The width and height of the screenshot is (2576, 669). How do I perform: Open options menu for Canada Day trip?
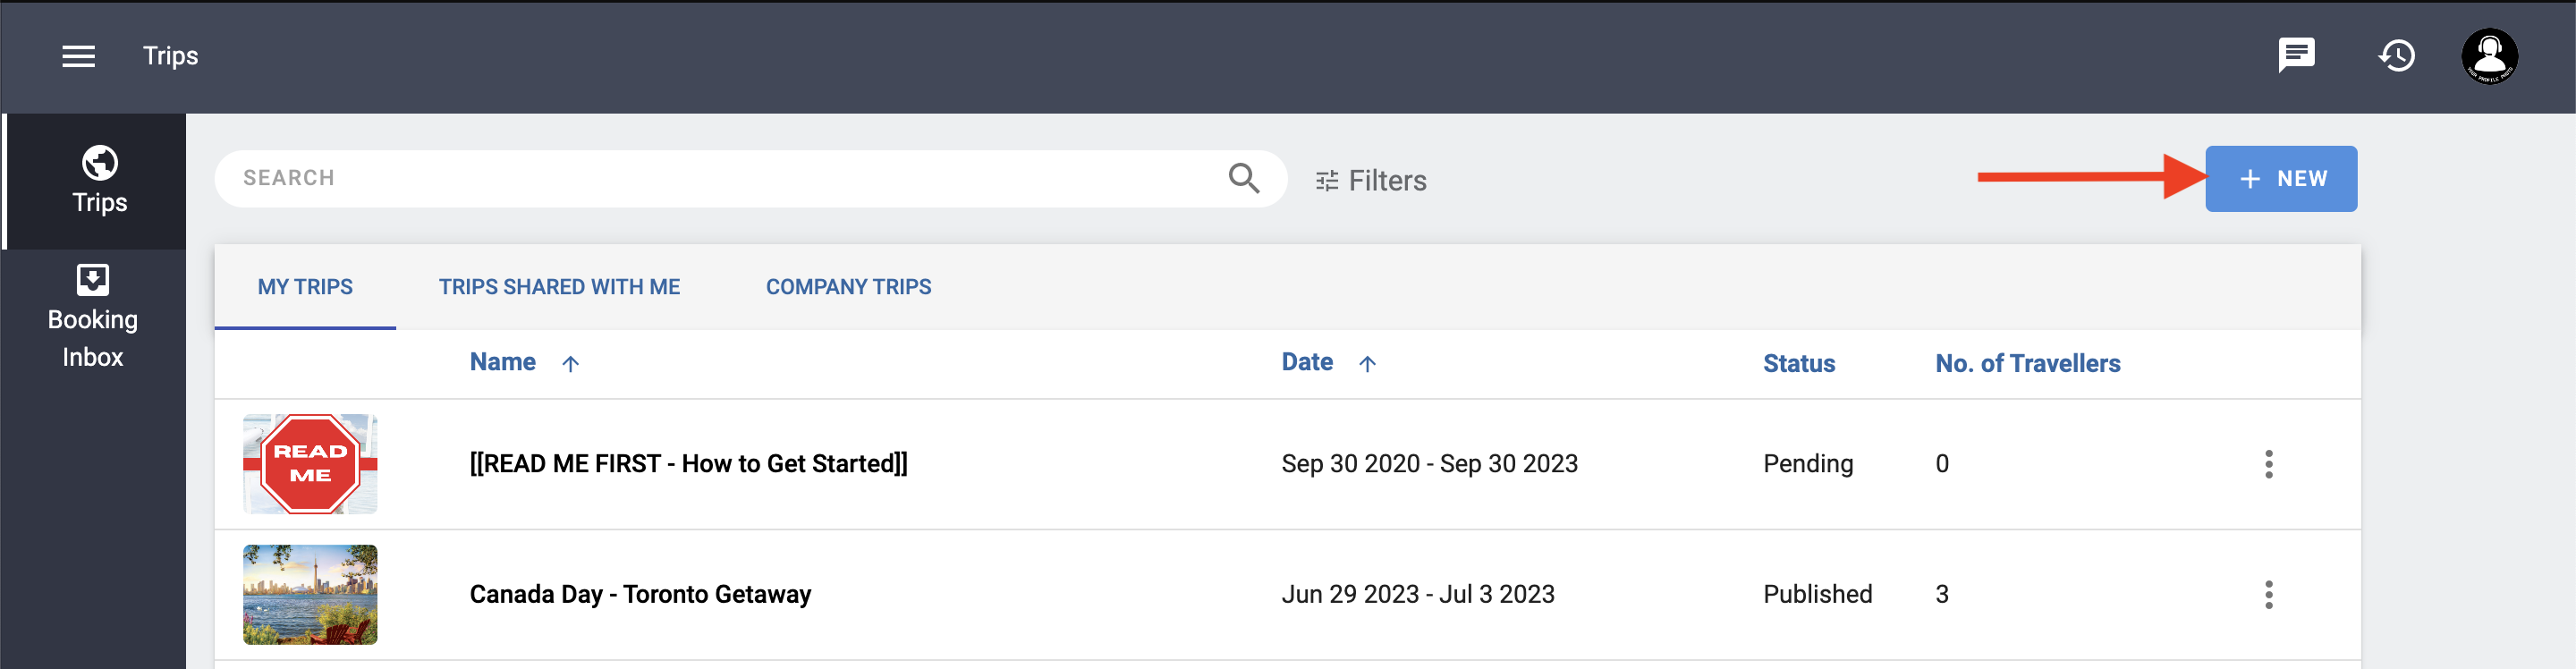coord(2268,595)
